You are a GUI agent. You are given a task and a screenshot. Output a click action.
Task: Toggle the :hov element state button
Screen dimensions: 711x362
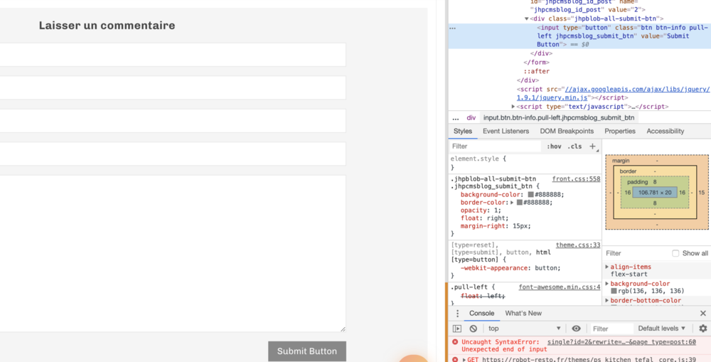pyautogui.click(x=554, y=146)
